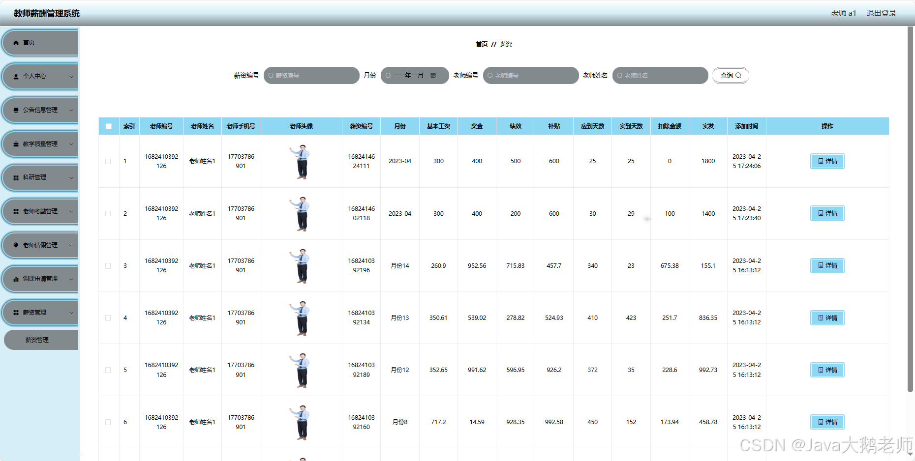
Task: Toggle the select-all checkbox in table header
Action: pyautogui.click(x=109, y=126)
